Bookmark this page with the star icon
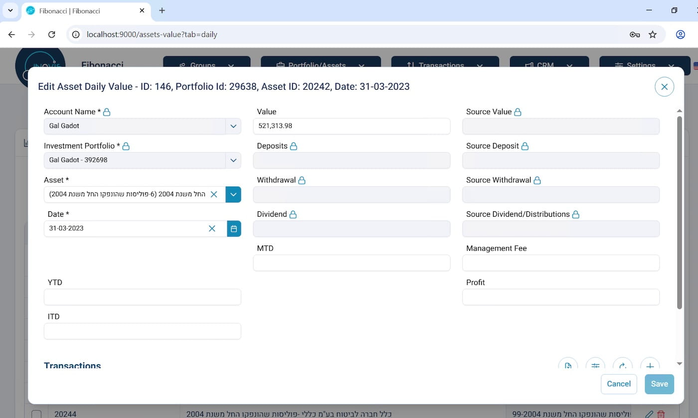 click(653, 34)
